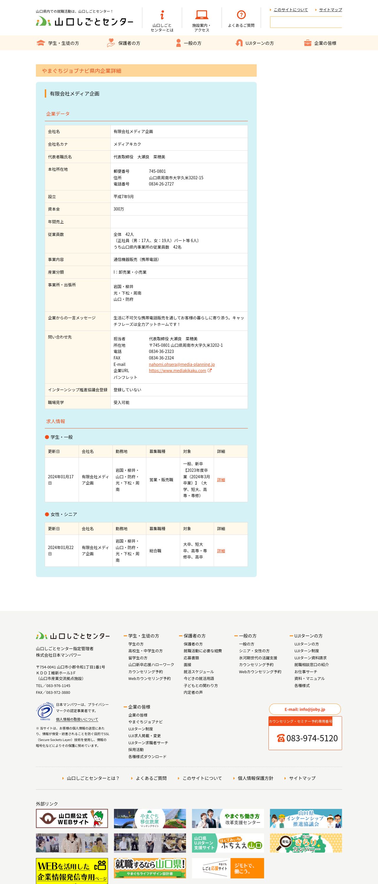This screenshot has width=378, height=884.
Task: Open footer link お仕事サーチ
Action: [306, 672]
